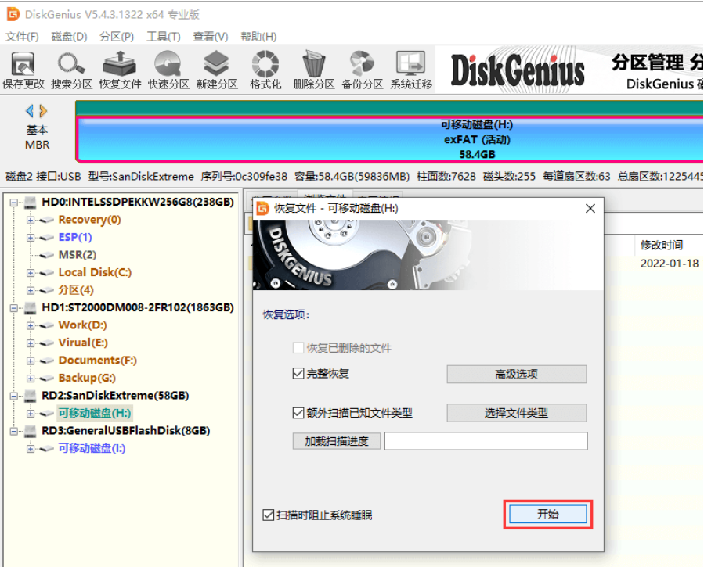
Task: Click the 删除分区 (Delete partition) icon
Action: 313,64
